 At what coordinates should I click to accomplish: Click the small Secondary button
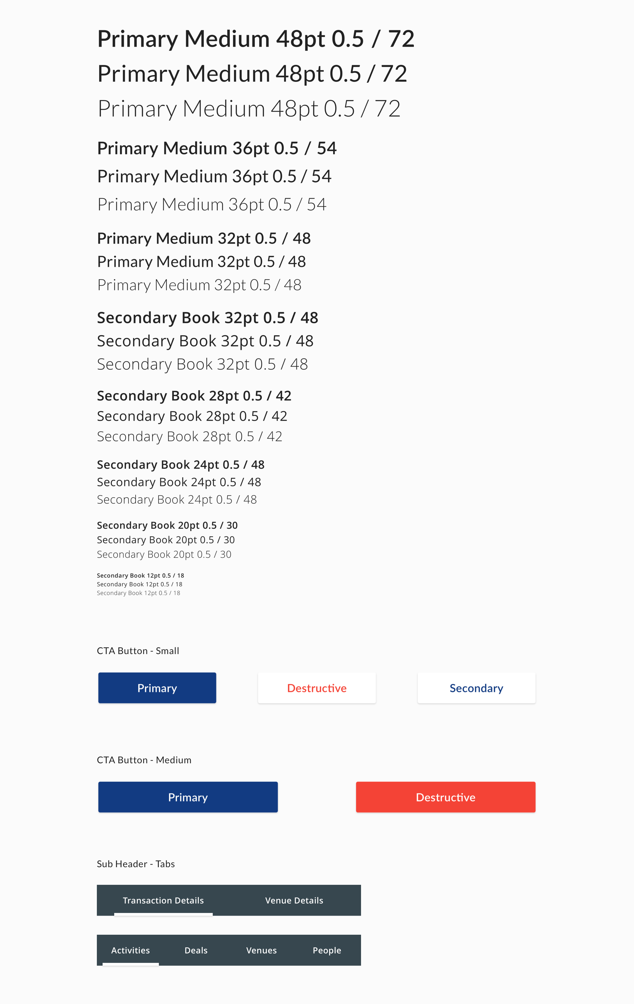[476, 688]
